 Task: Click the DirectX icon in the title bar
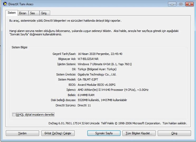(x=5, y=4)
